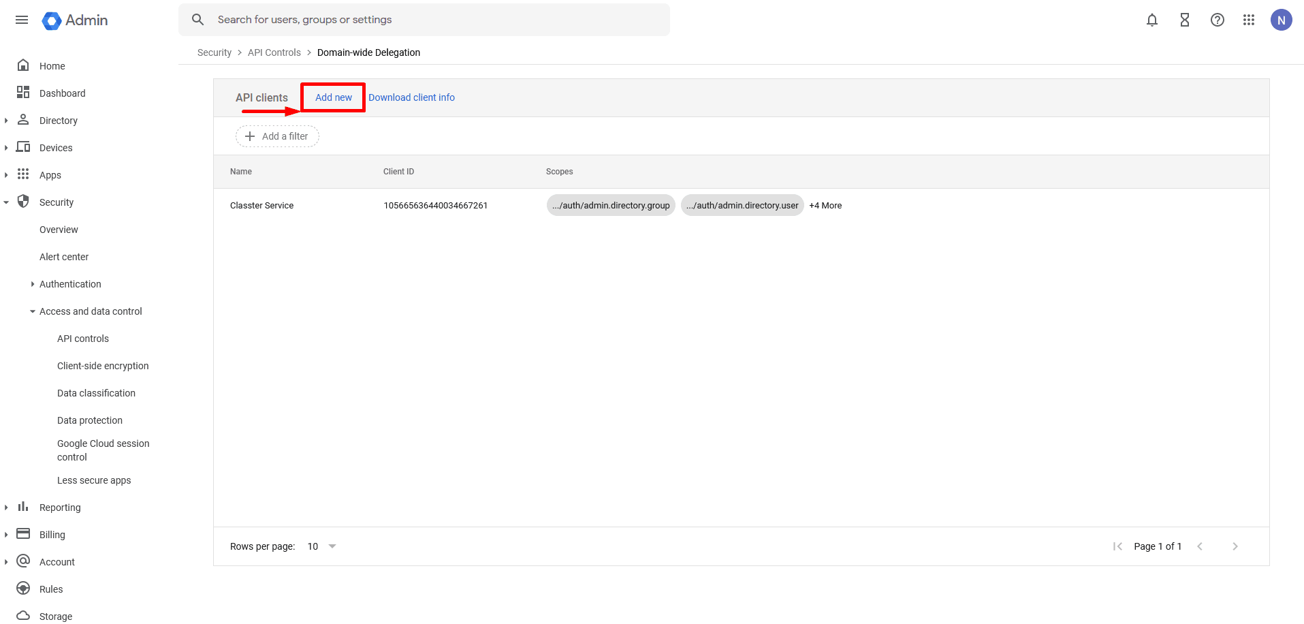Screen dimensions: 1304x624
Task: Click the plus icon in Add a filter
Action: [x=250, y=136]
